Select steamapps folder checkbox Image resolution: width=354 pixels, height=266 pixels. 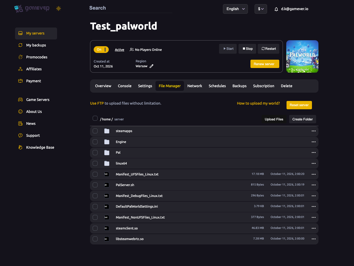coord(95,131)
